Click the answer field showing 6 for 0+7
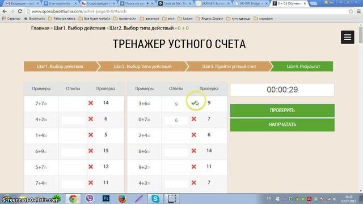 pos(176,120)
